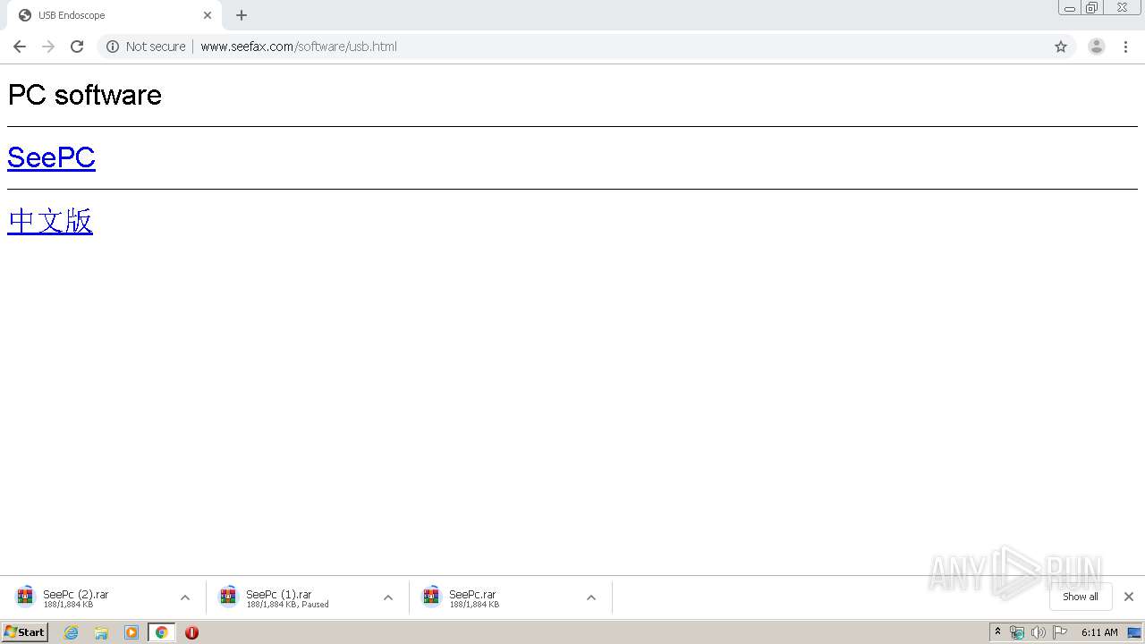Open Windows Explorer folder from taskbar

pyautogui.click(x=101, y=632)
